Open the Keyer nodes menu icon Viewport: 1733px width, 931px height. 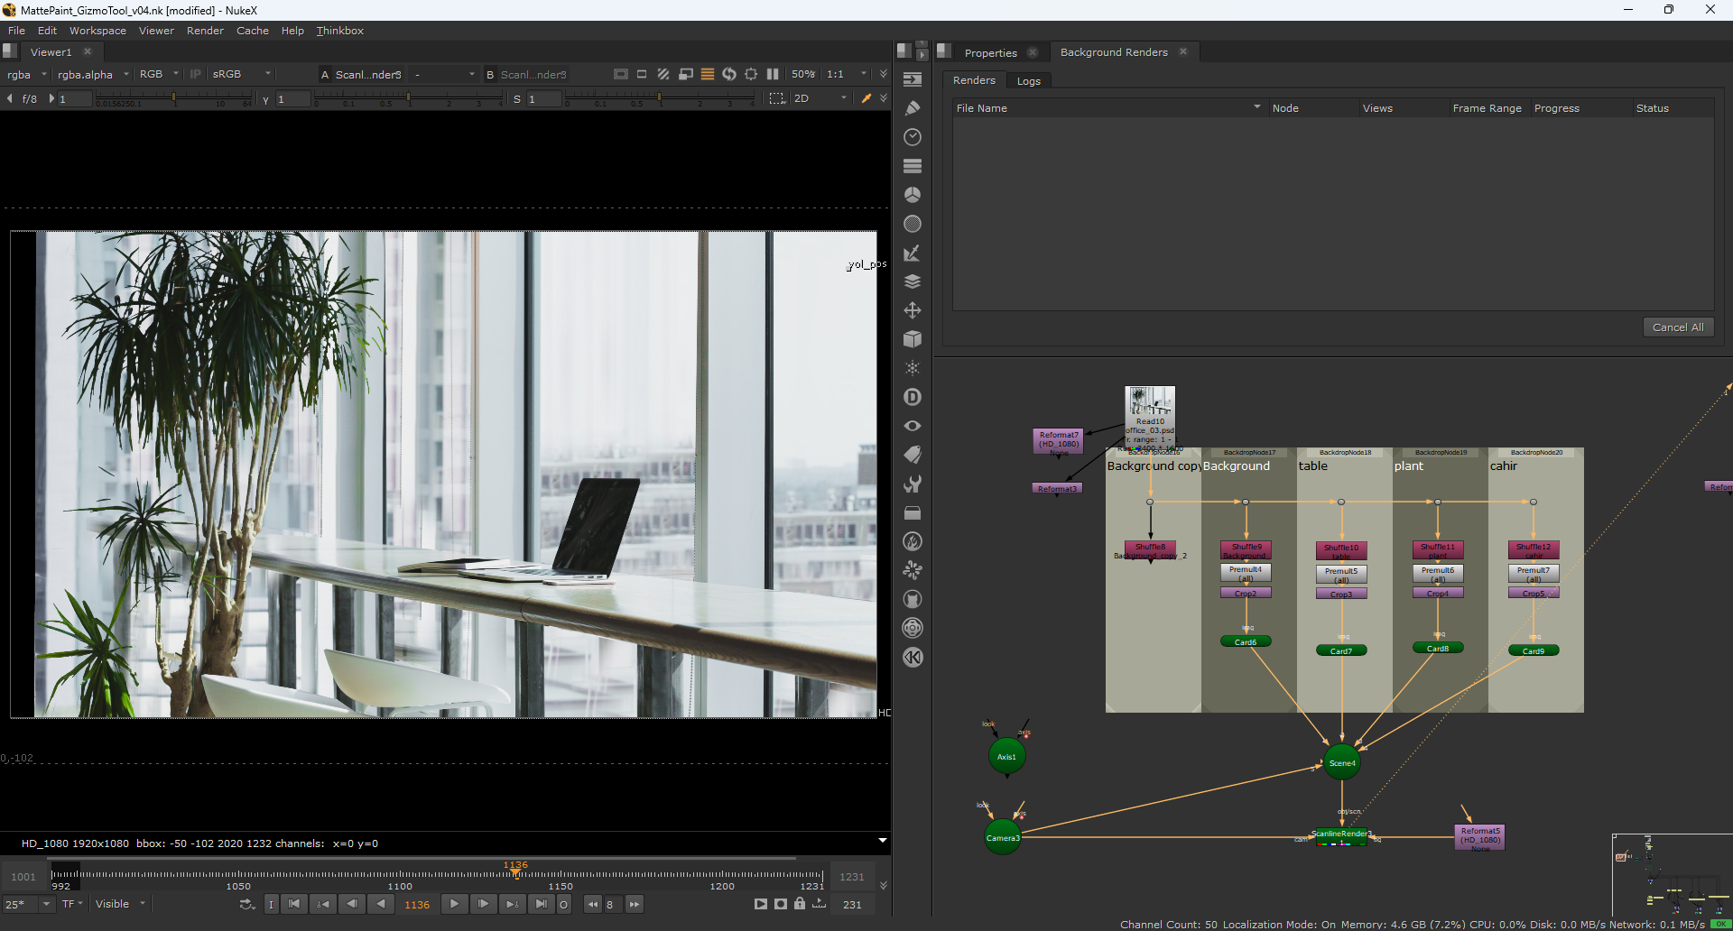coord(913,253)
